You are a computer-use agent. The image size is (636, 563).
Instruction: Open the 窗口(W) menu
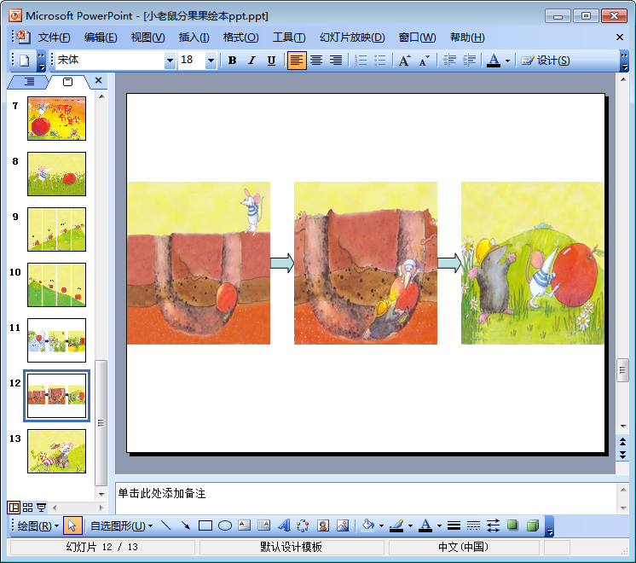pos(417,38)
